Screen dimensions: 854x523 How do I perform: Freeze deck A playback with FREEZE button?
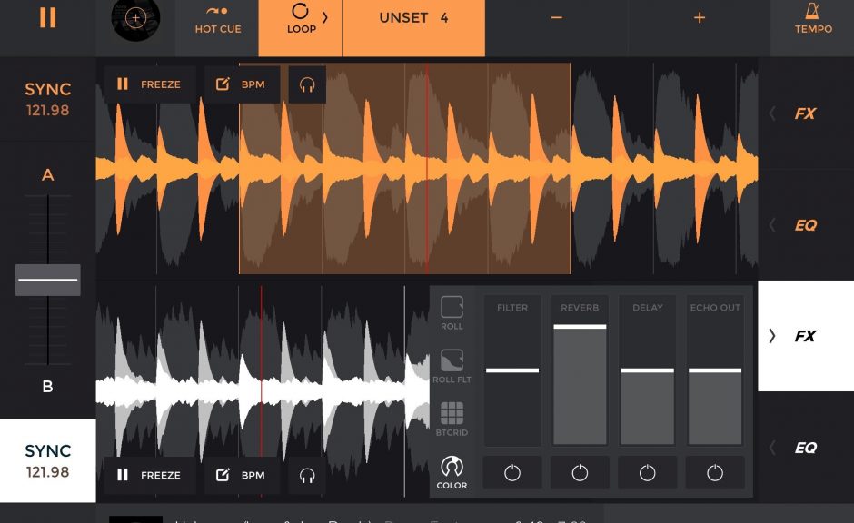(148, 84)
